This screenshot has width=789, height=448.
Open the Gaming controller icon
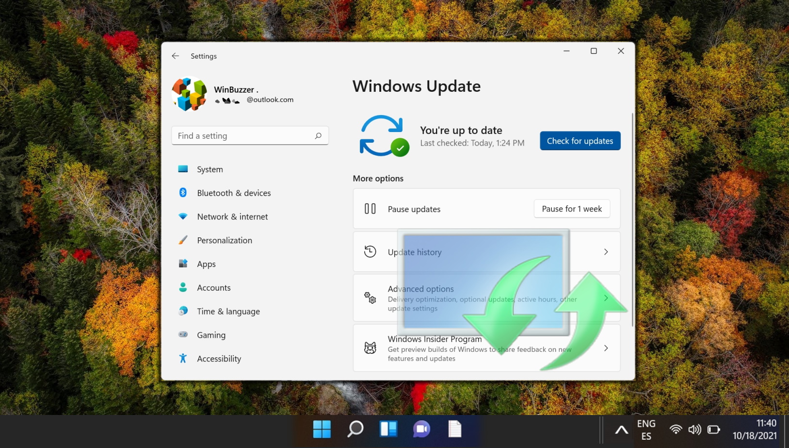coord(183,335)
